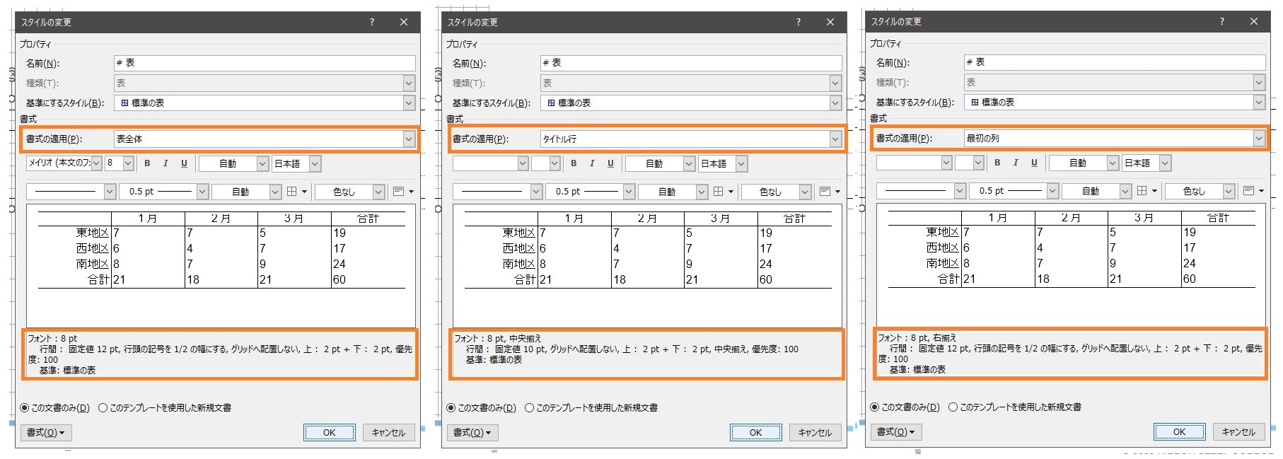Close the 最初の列 style dialog
Viewport: 1283px width, 459px height.
(1254, 21)
